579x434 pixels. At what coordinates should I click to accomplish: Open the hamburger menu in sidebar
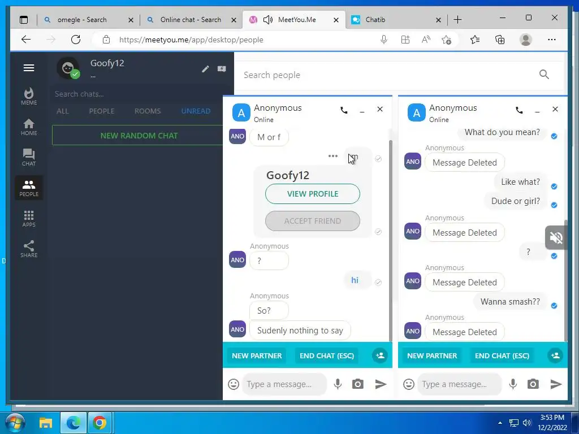[29, 68]
